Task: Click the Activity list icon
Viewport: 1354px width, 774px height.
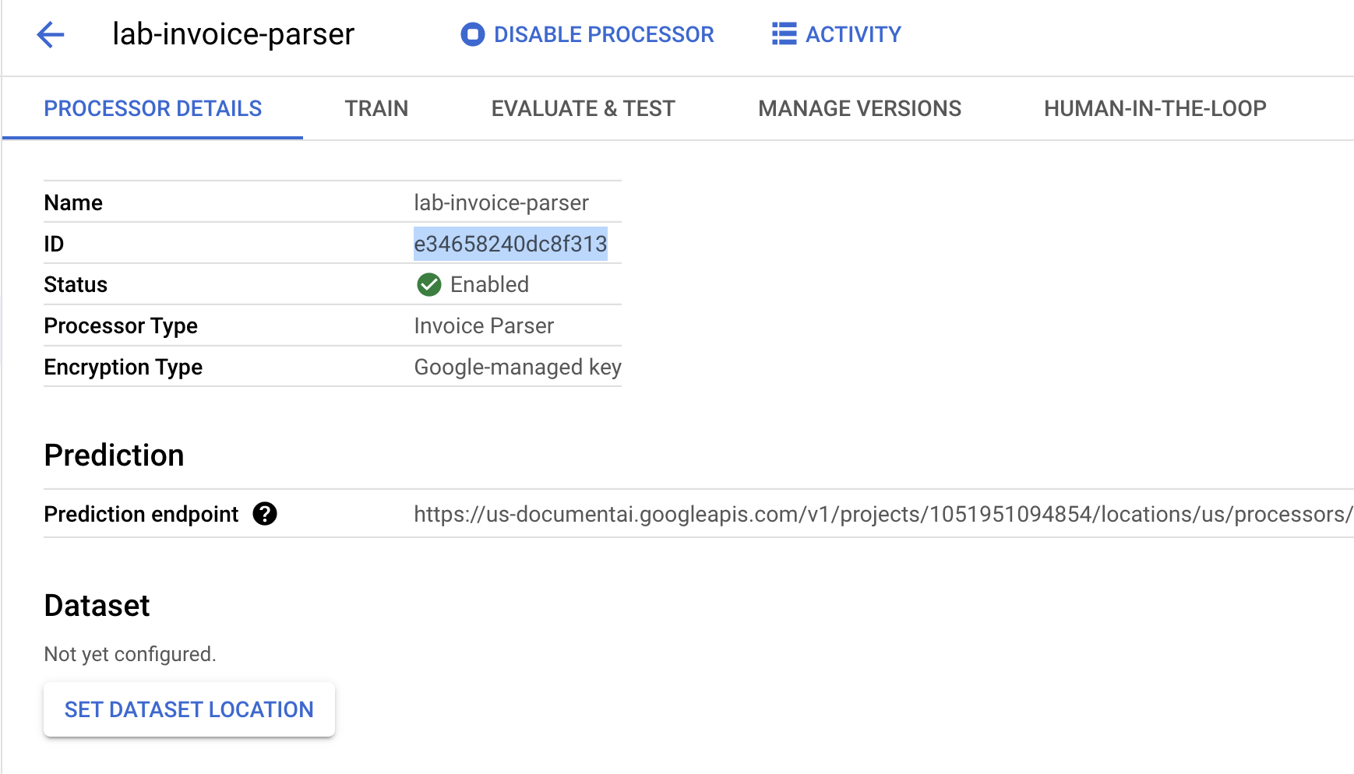Action: pos(784,34)
